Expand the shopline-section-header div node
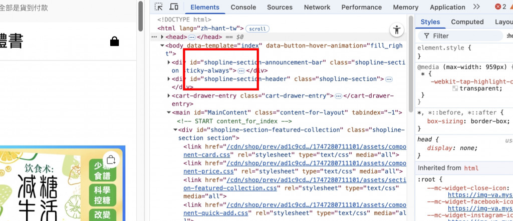Viewport: 513px width, 221px height. pyautogui.click(x=169, y=79)
